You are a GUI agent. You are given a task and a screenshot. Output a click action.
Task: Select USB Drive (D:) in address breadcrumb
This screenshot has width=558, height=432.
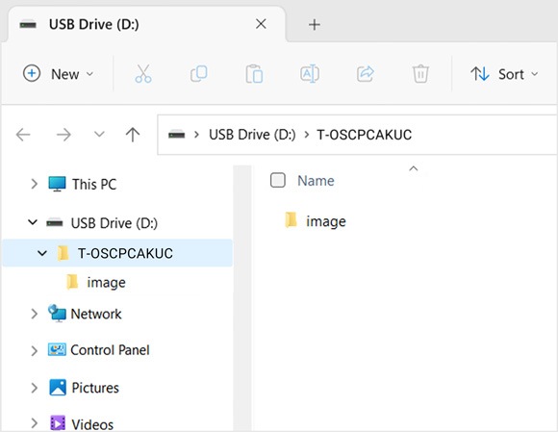(x=252, y=135)
